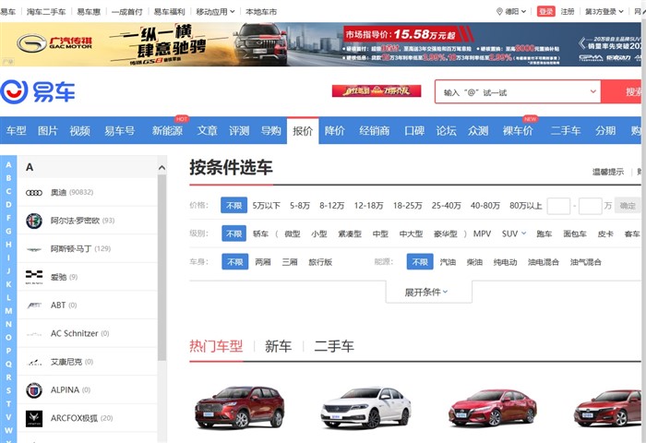This screenshot has width=646, height=443.
Task: Open the 论坛 navigation tab
Action: click(x=446, y=131)
